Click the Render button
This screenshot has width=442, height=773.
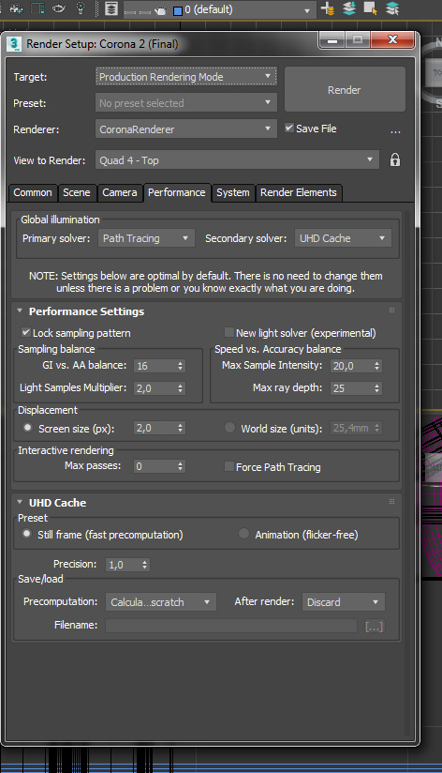tap(345, 90)
